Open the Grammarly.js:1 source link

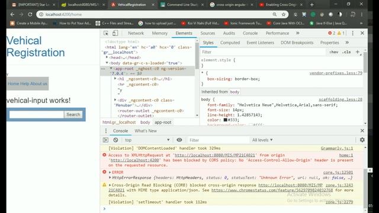[337, 149]
